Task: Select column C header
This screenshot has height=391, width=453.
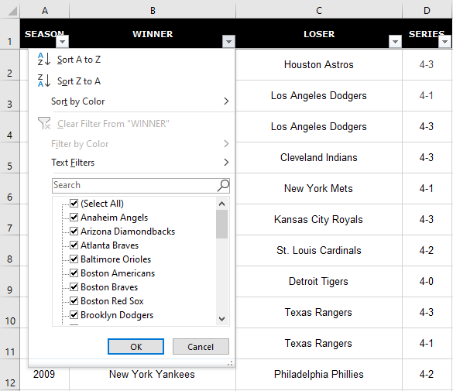Action: [319, 11]
